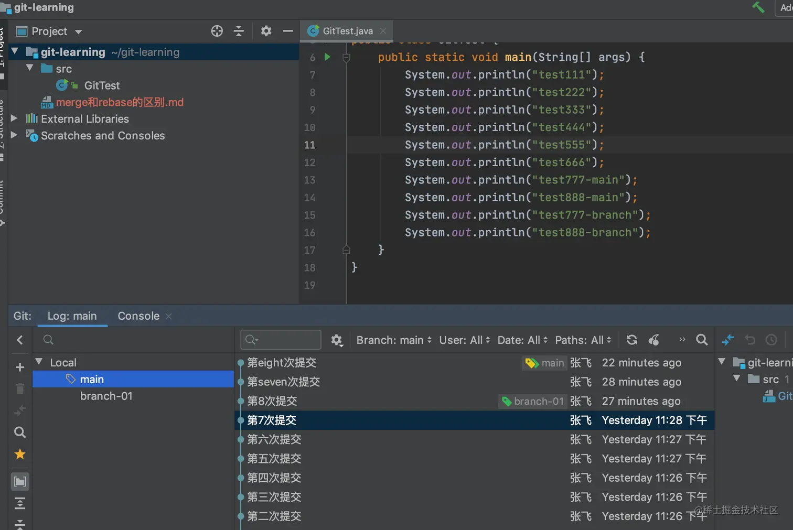Image resolution: width=793 pixels, height=530 pixels.
Task: Collapse the Local branches node
Action: point(39,362)
